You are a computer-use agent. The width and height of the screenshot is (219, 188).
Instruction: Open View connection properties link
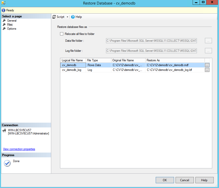[19, 149]
